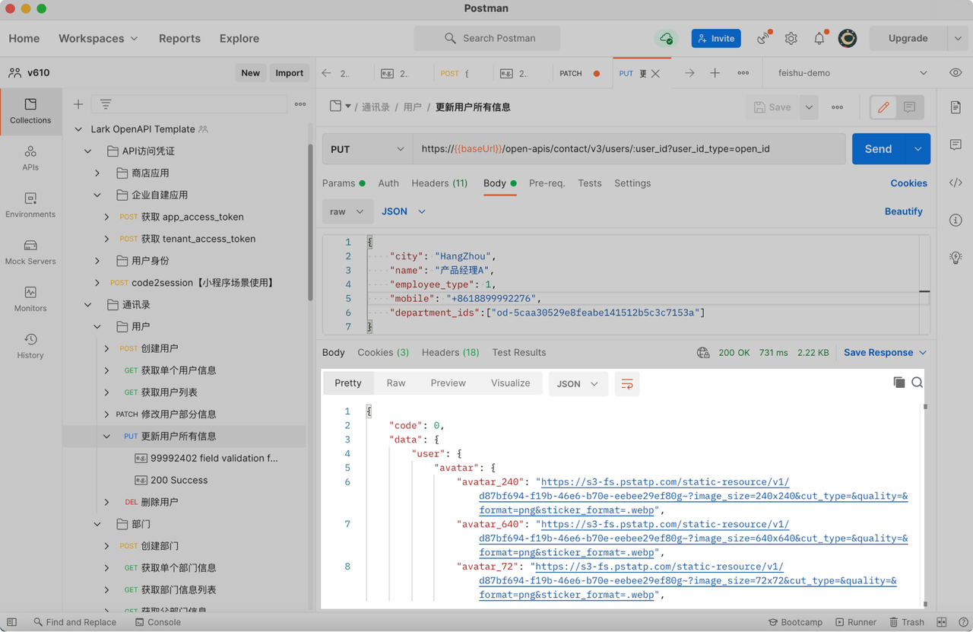The image size is (973, 632).
Task: Open Postman settings via the gear icon
Action: click(x=791, y=38)
